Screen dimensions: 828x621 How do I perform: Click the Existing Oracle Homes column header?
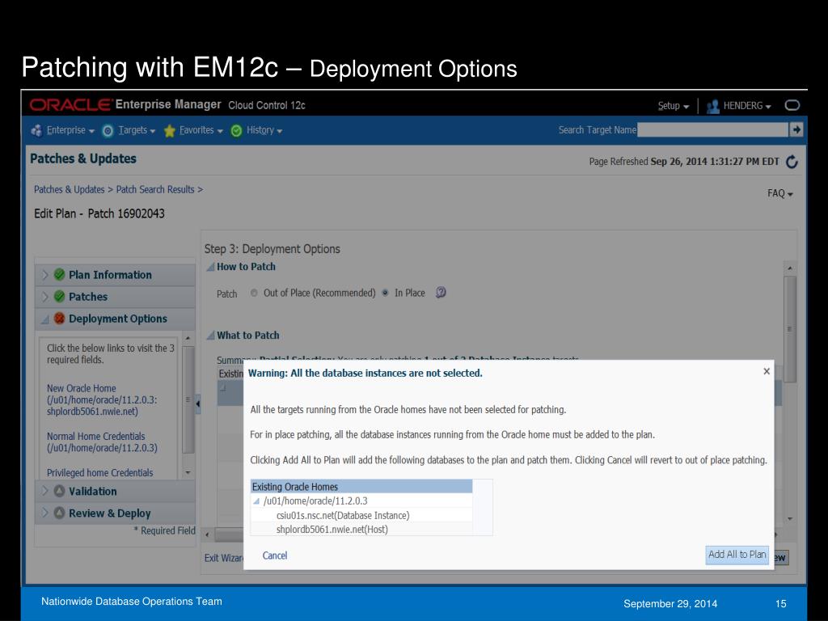coord(361,486)
